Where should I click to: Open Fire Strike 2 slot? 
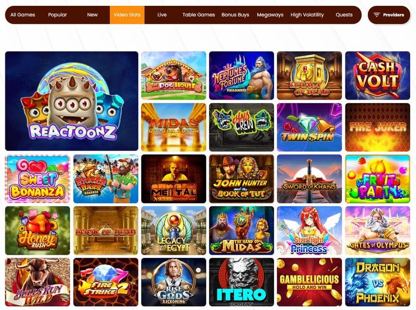[106, 282]
